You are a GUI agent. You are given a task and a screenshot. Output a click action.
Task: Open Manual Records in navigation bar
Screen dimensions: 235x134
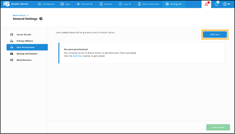[148, 4]
